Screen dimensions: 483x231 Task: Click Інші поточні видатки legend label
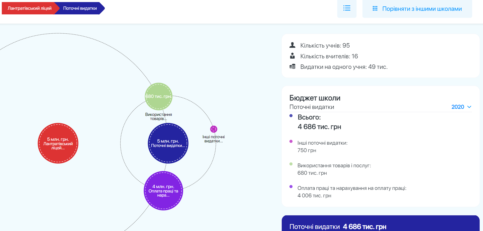coord(322,143)
